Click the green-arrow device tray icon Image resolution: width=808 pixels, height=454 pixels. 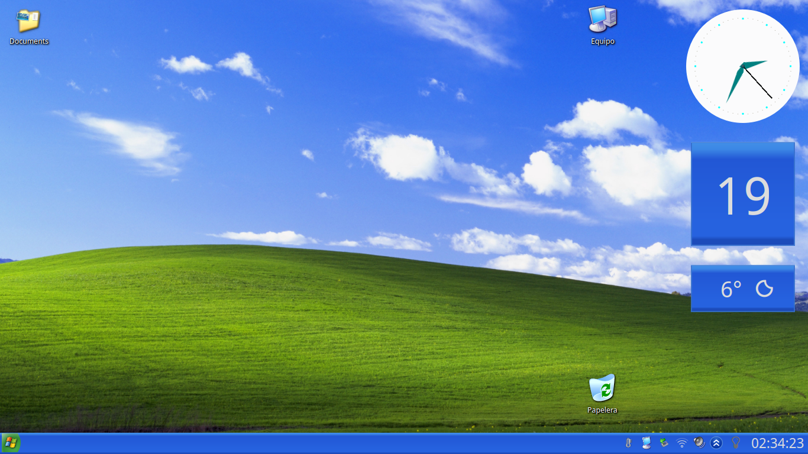(x=664, y=442)
